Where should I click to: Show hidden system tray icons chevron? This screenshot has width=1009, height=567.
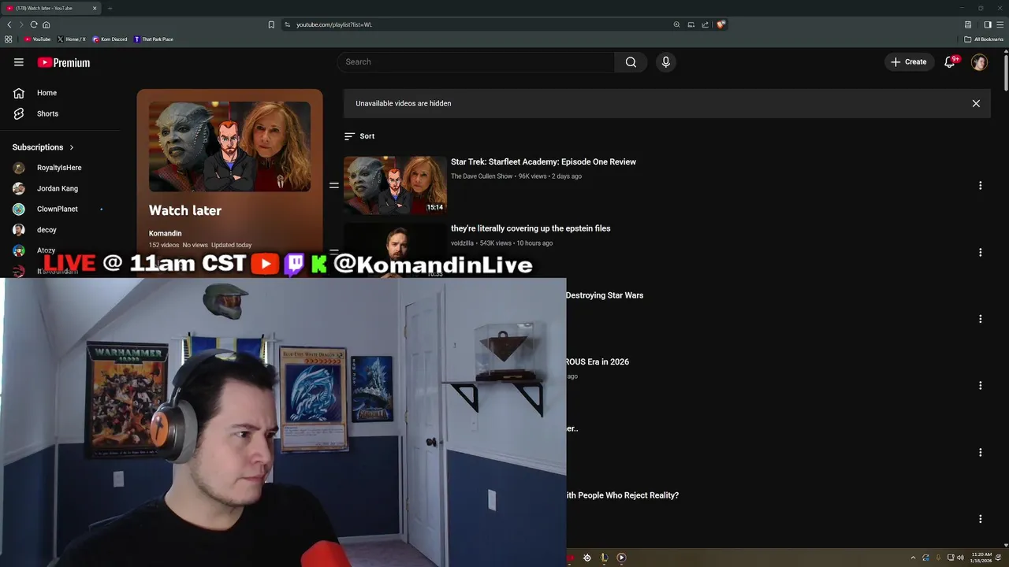913,558
